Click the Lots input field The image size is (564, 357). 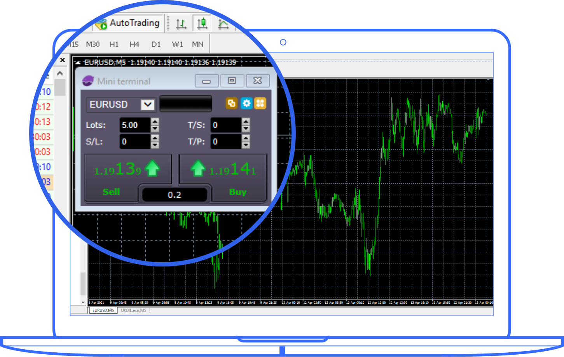[x=134, y=125]
